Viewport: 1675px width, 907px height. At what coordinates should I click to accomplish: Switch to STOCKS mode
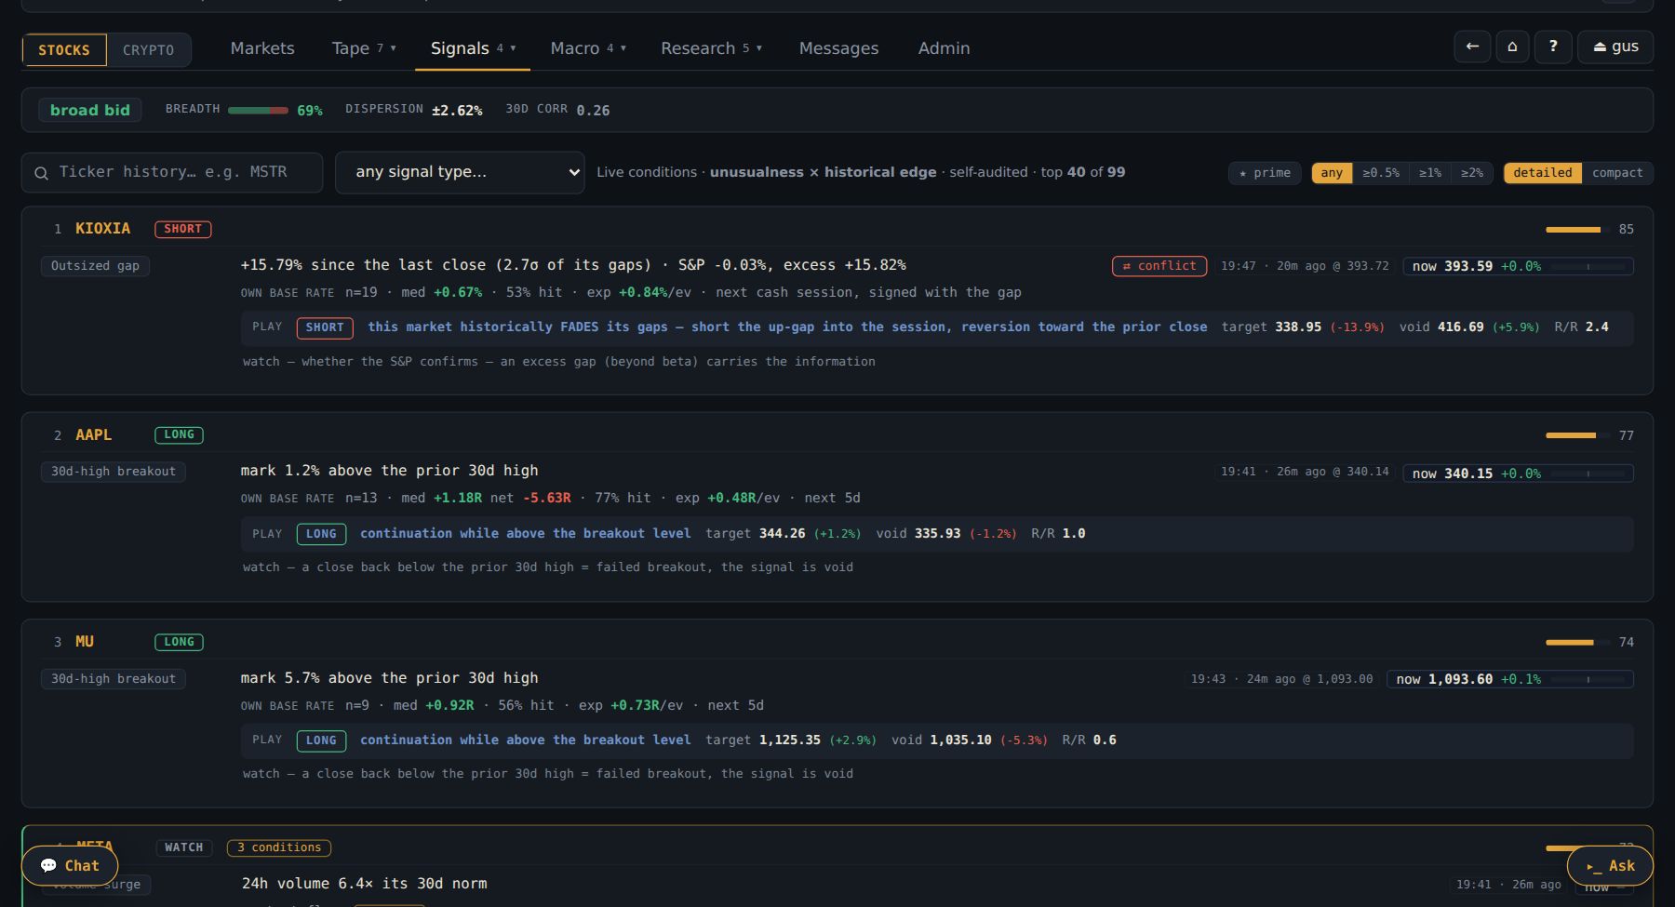[64, 50]
